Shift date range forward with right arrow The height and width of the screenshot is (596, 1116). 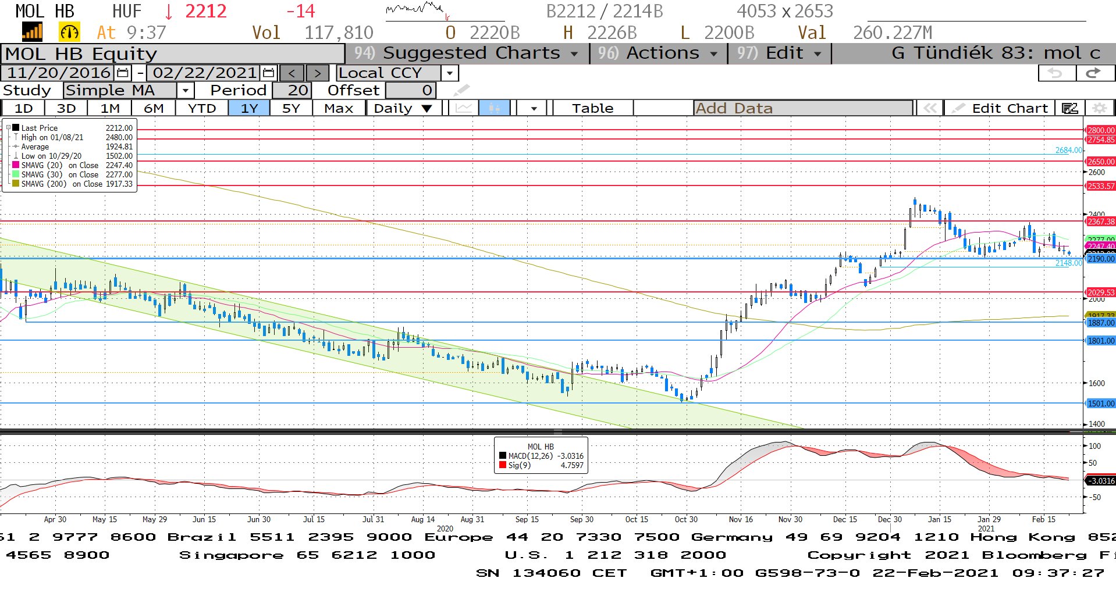317,73
